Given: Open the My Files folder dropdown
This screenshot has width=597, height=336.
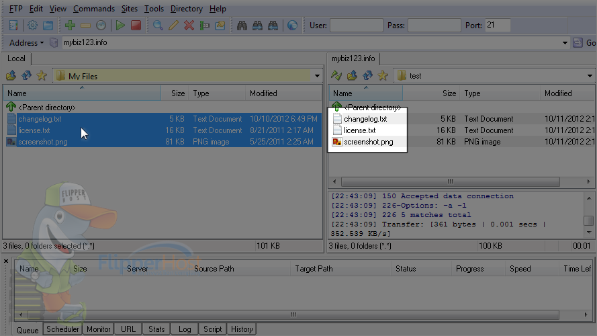Looking at the screenshot, I should pos(317,76).
